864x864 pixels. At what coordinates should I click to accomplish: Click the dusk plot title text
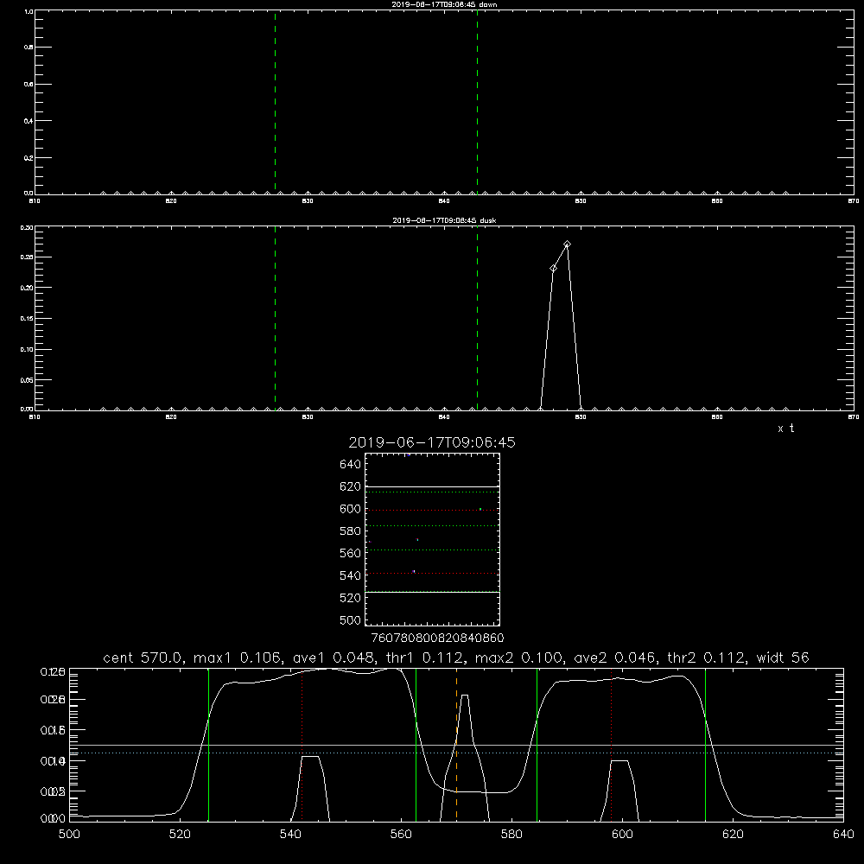tap(444, 220)
